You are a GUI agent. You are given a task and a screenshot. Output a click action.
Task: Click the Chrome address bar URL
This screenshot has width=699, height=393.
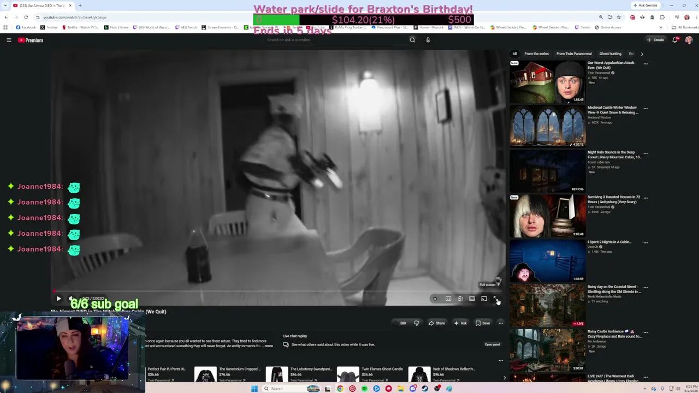[75, 17]
